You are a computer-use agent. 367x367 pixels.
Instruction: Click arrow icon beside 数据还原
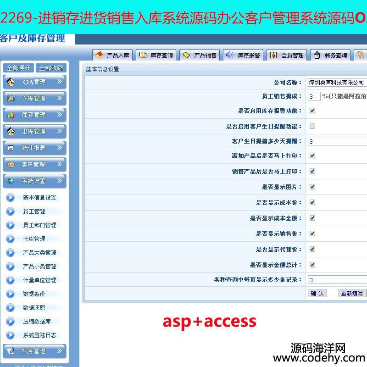(x=10, y=307)
